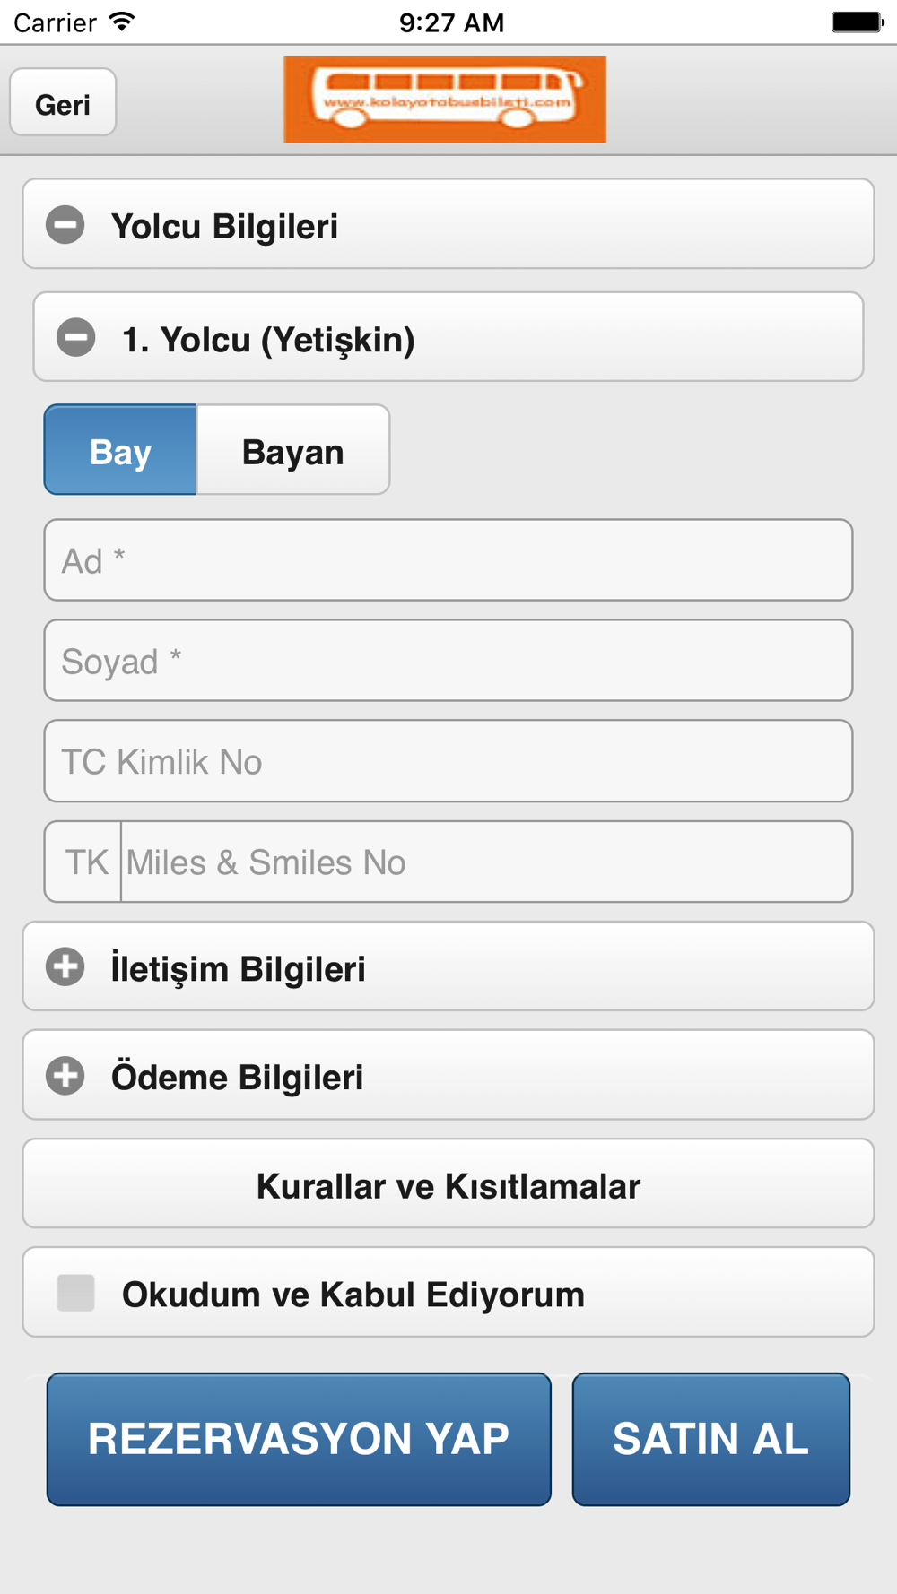Viewport: 897px width, 1594px height.
Task: Click the minus icon beside 1. Yolcu
Action: coord(76,337)
